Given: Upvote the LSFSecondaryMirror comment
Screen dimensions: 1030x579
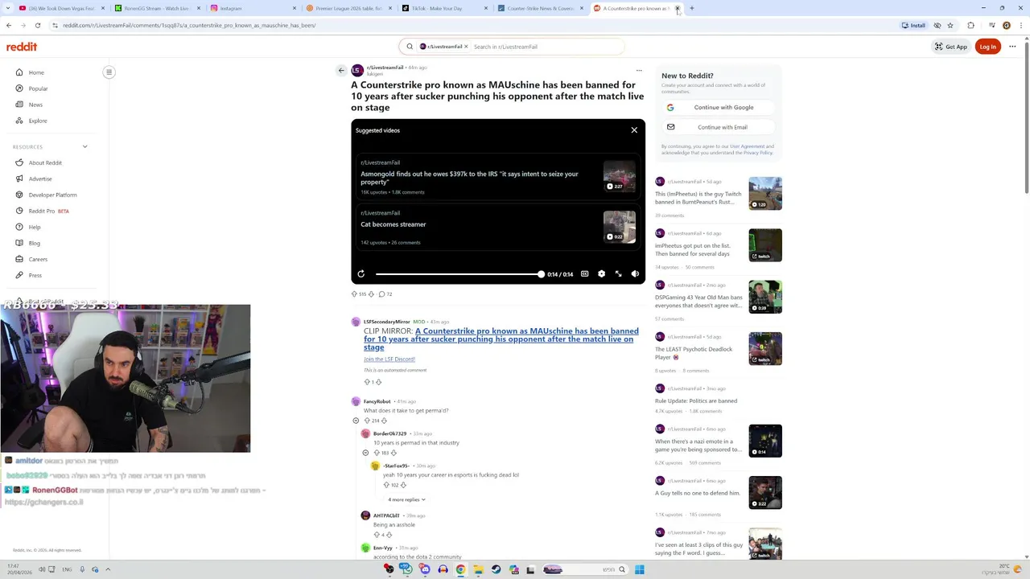Looking at the screenshot, I should tap(367, 382).
